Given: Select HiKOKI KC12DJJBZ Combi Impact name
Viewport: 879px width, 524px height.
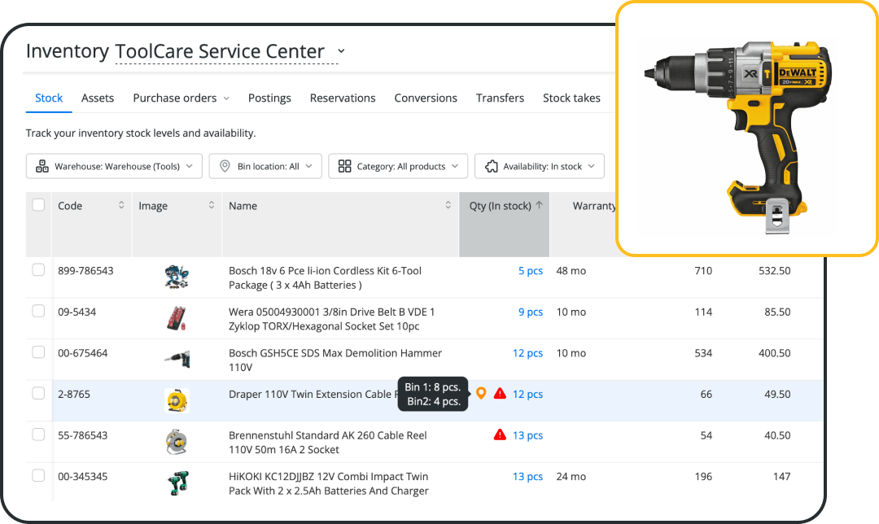Looking at the screenshot, I should tap(329, 483).
